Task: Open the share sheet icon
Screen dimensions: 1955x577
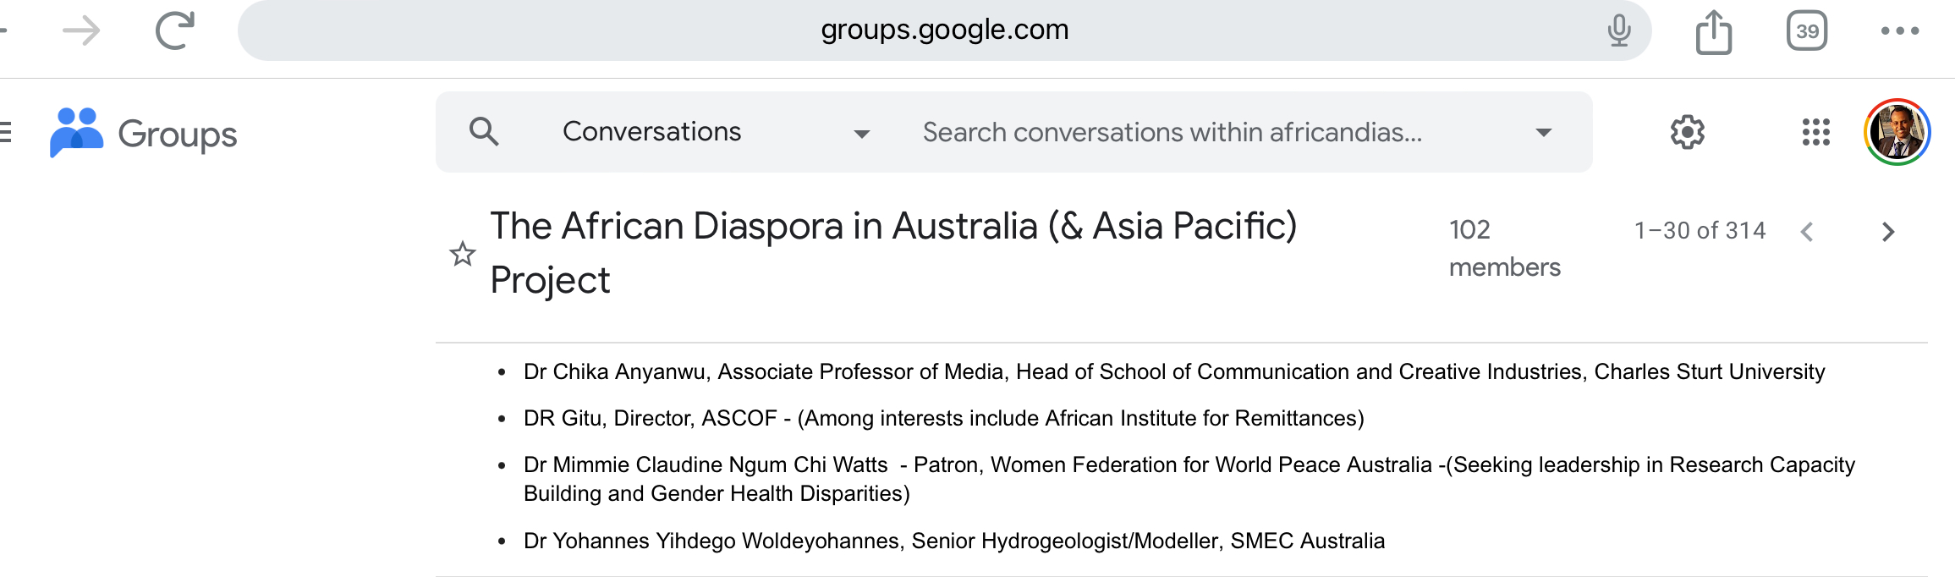Action: tap(1714, 32)
